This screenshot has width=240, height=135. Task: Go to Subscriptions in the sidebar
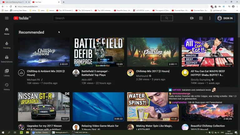tap(7, 59)
